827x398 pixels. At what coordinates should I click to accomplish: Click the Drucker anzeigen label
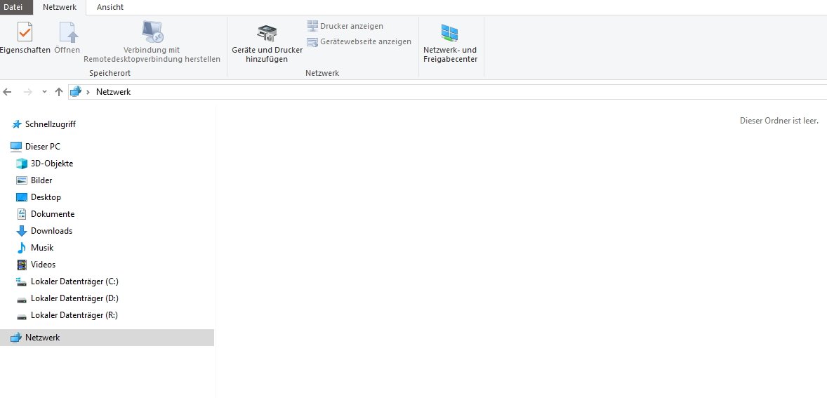(352, 27)
